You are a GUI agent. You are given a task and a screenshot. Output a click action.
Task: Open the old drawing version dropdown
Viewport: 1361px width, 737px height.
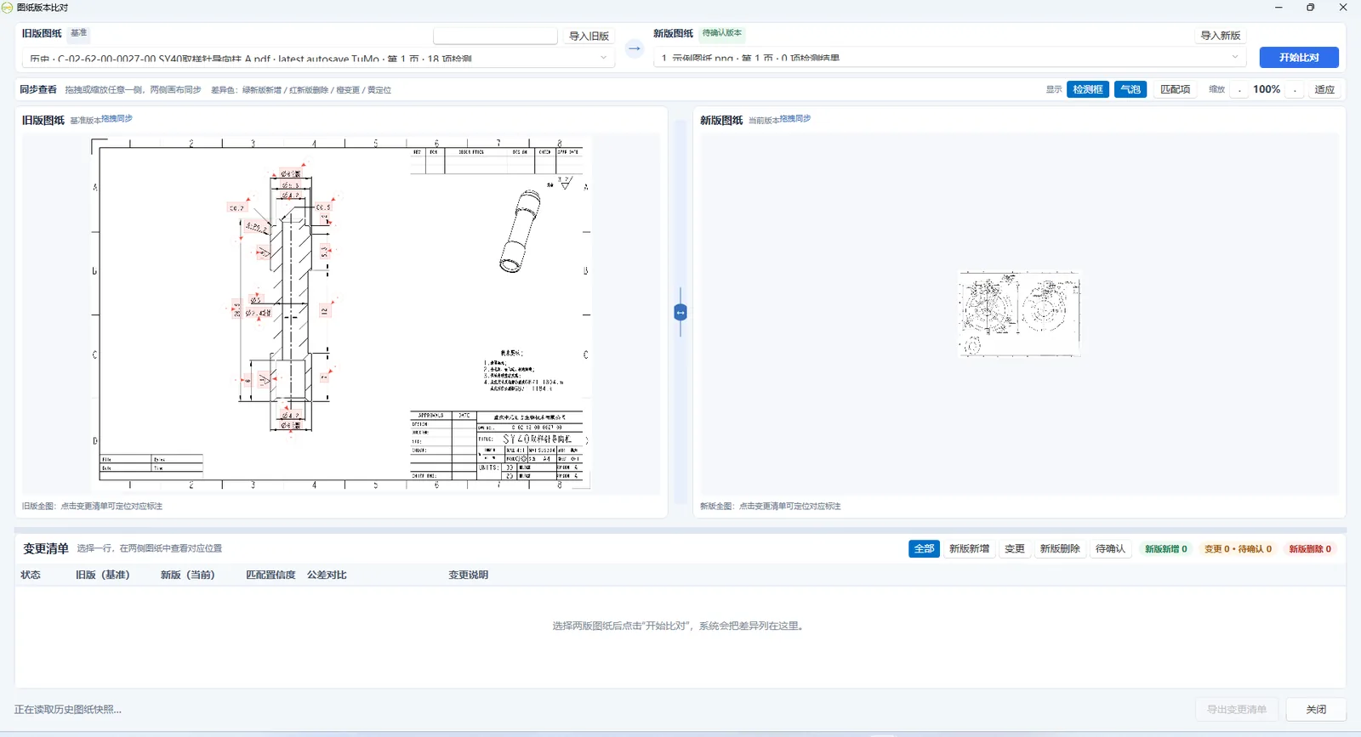318,58
